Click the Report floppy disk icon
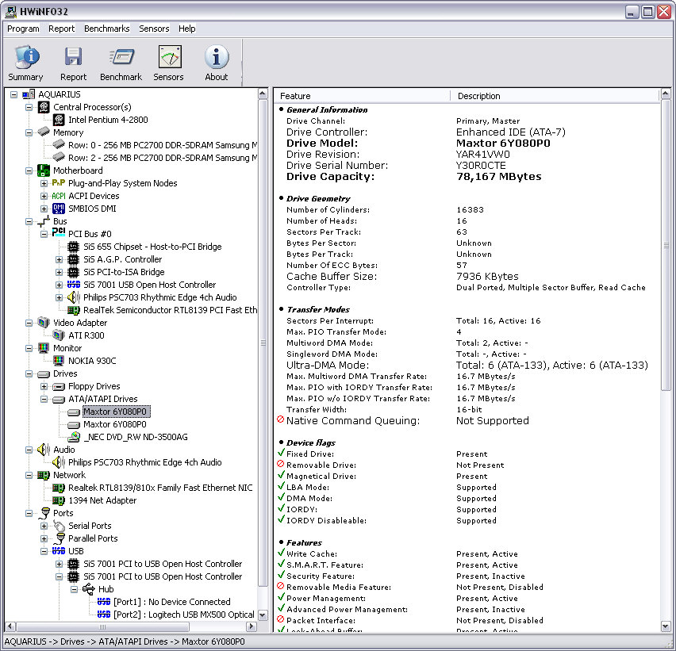 click(73, 57)
